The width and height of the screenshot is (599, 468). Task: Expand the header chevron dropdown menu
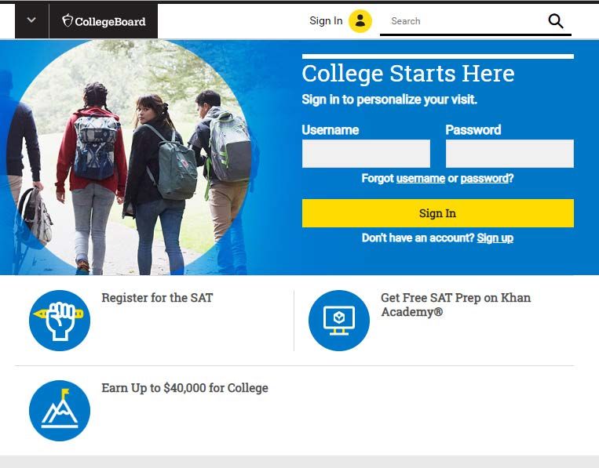(31, 20)
